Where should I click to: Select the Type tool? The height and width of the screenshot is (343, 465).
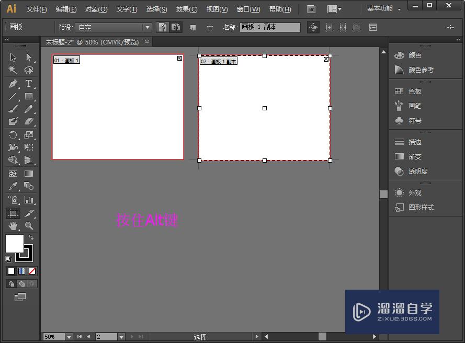coord(29,84)
